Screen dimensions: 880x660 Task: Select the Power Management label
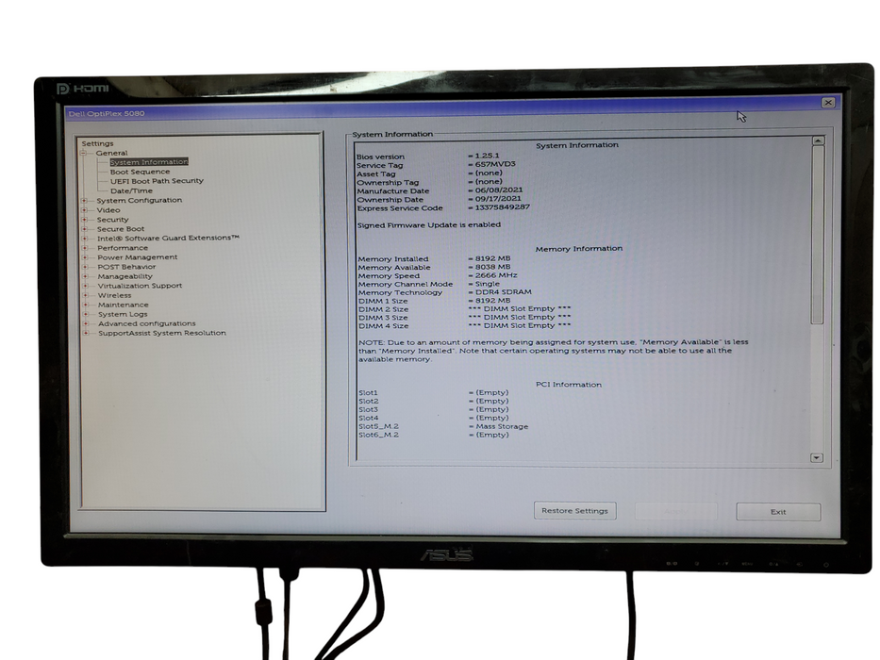coord(138,257)
